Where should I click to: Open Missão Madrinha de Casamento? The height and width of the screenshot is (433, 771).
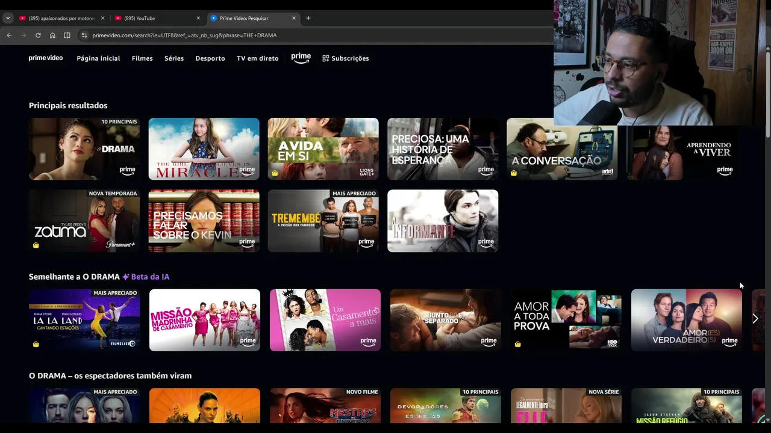[x=205, y=320]
